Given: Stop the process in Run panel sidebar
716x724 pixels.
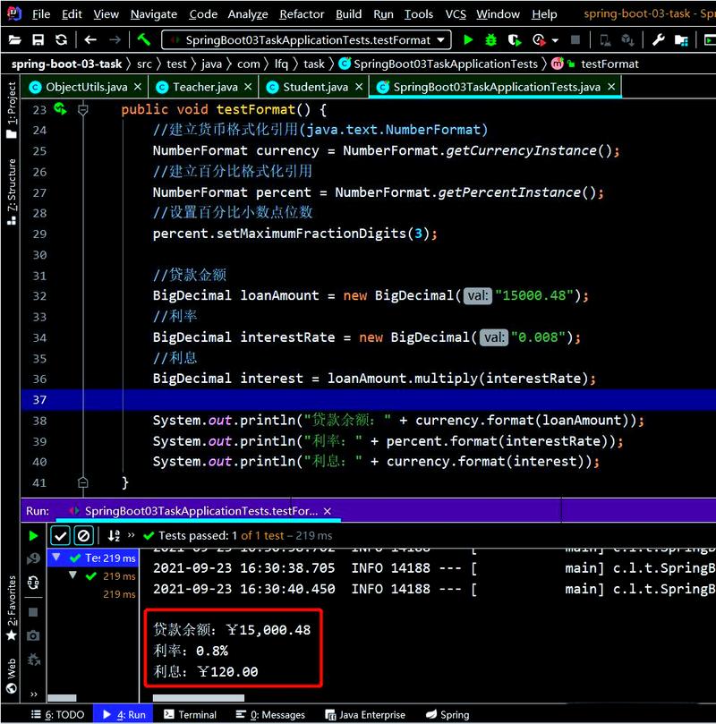Looking at the screenshot, I should pyautogui.click(x=33, y=612).
